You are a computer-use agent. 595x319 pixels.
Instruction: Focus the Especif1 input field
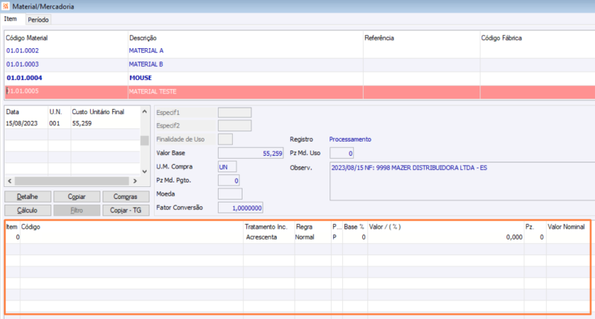(234, 112)
